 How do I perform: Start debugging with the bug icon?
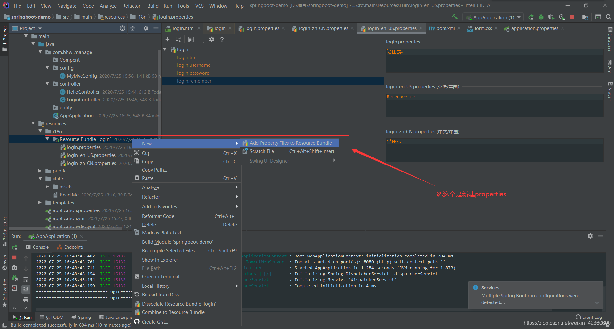(541, 17)
